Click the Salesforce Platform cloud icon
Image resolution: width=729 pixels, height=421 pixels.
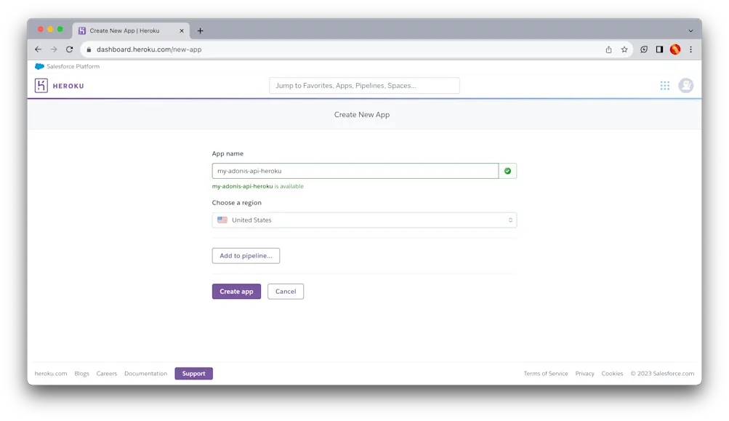40,66
